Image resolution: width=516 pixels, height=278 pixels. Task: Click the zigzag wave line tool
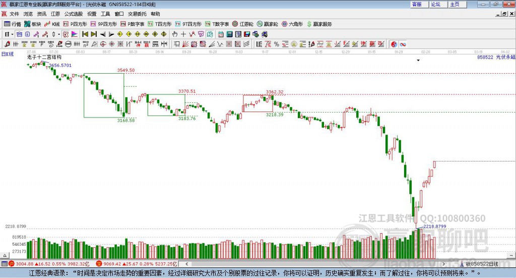click(221, 44)
